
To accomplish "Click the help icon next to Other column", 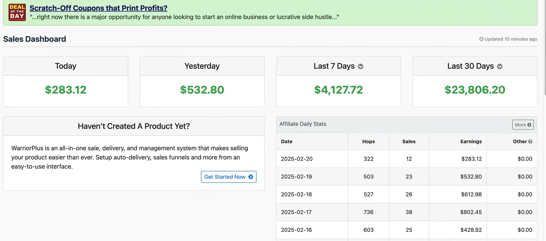I will [530, 142].
